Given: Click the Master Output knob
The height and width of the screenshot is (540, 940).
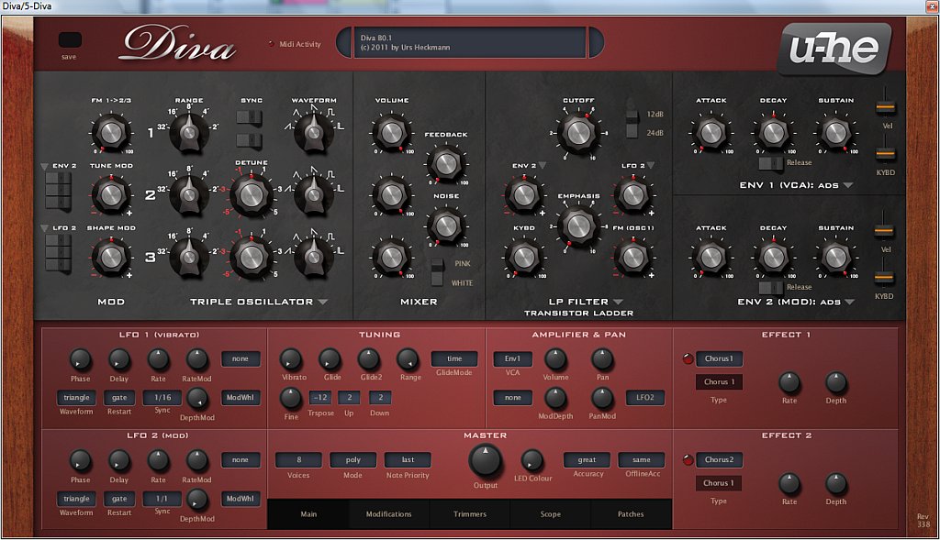Looking at the screenshot, I should tap(486, 459).
